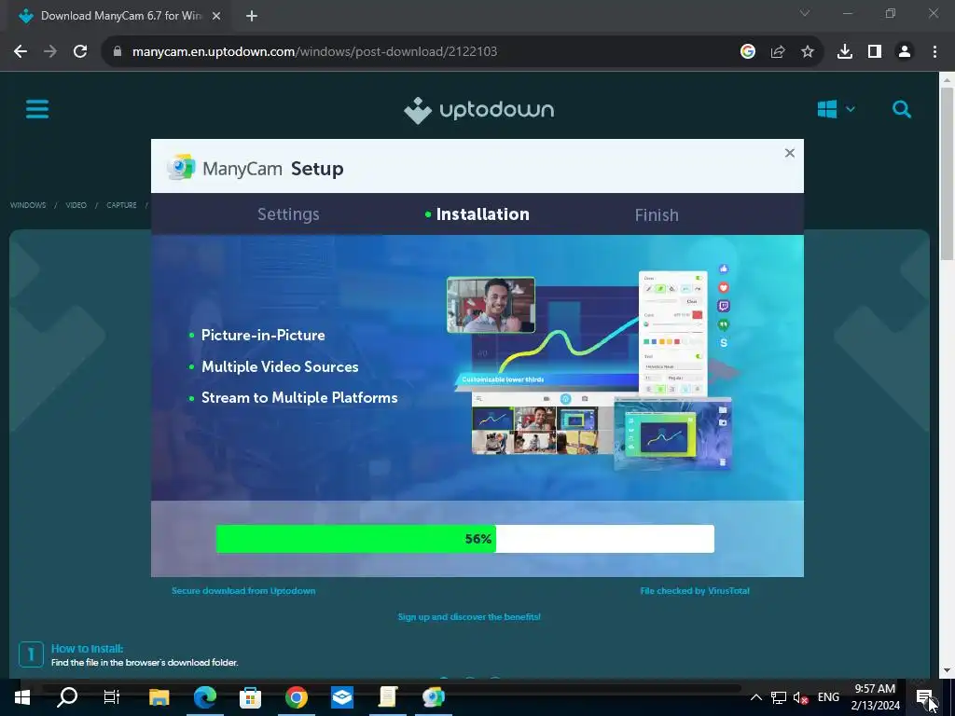
Task: Open the CAPTURE breadcrumb link
Action: (121, 205)
